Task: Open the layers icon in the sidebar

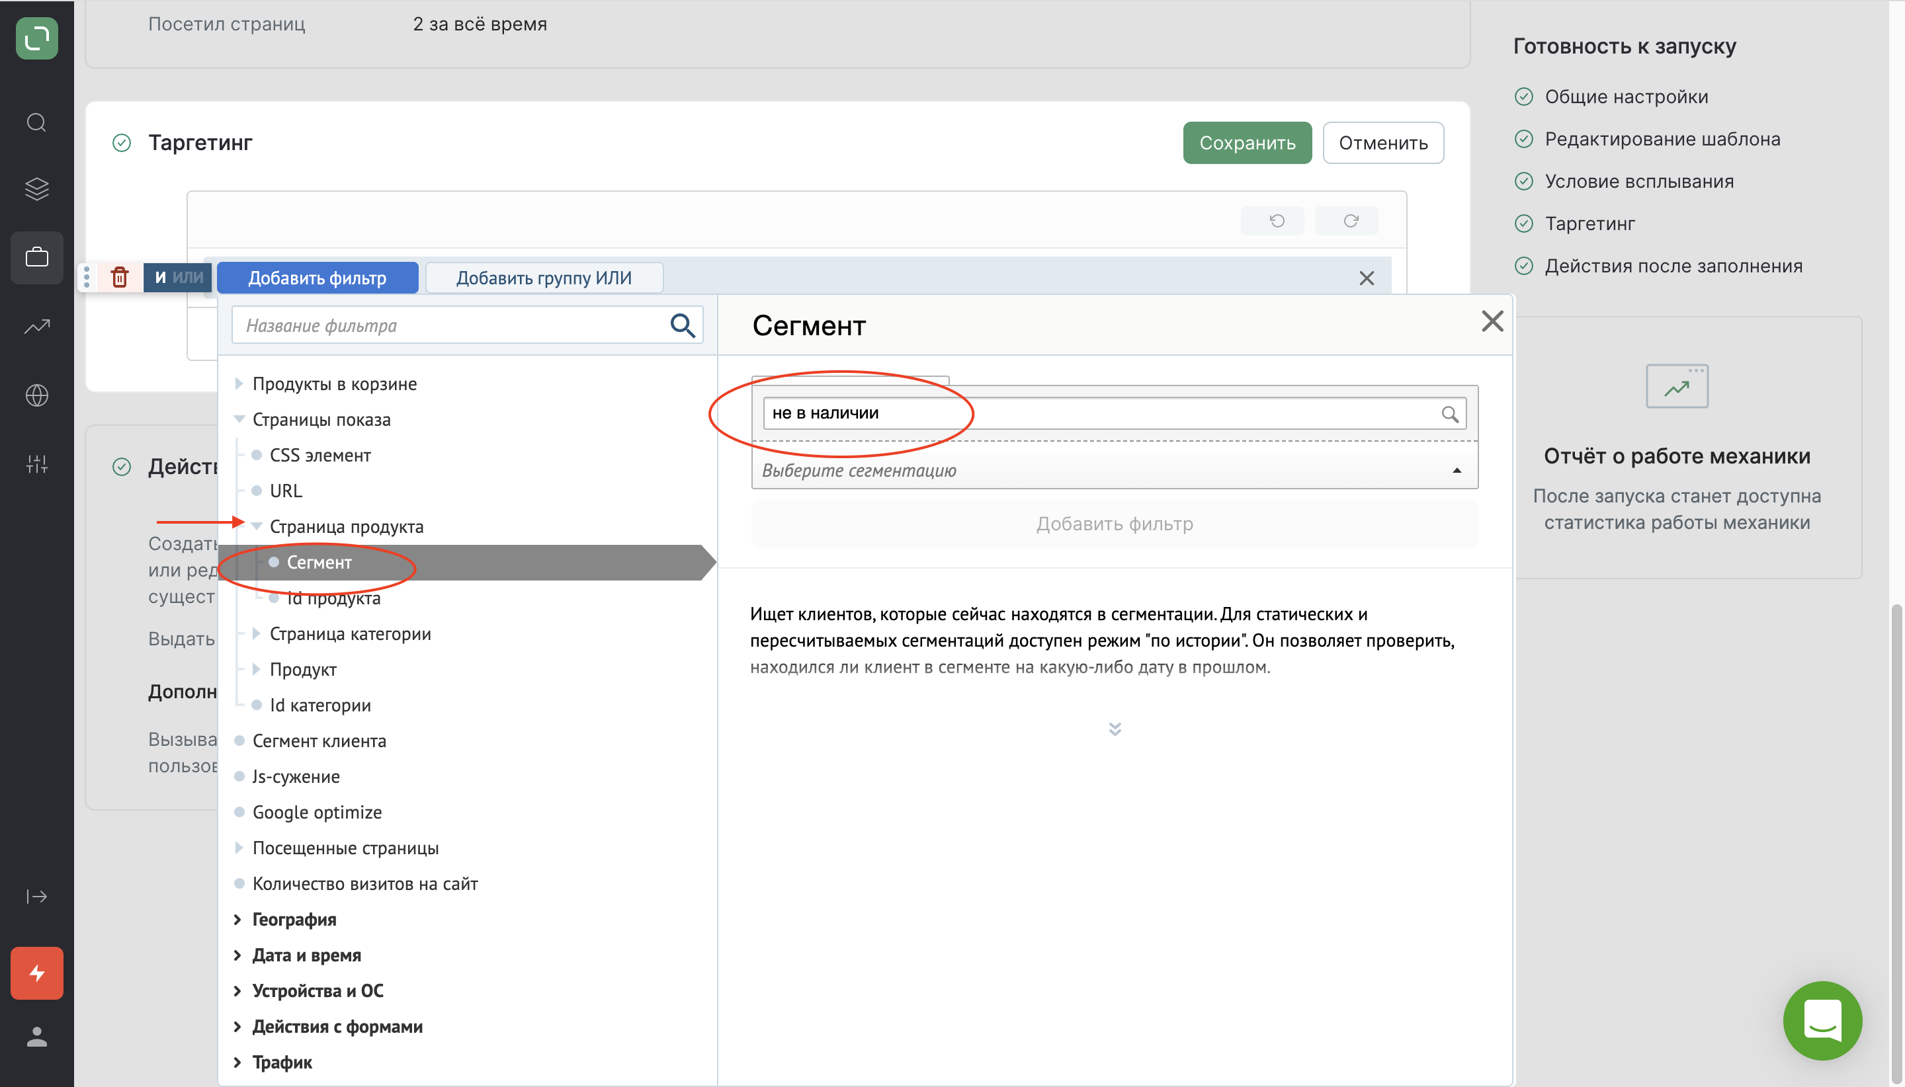Action: [36, 189]
